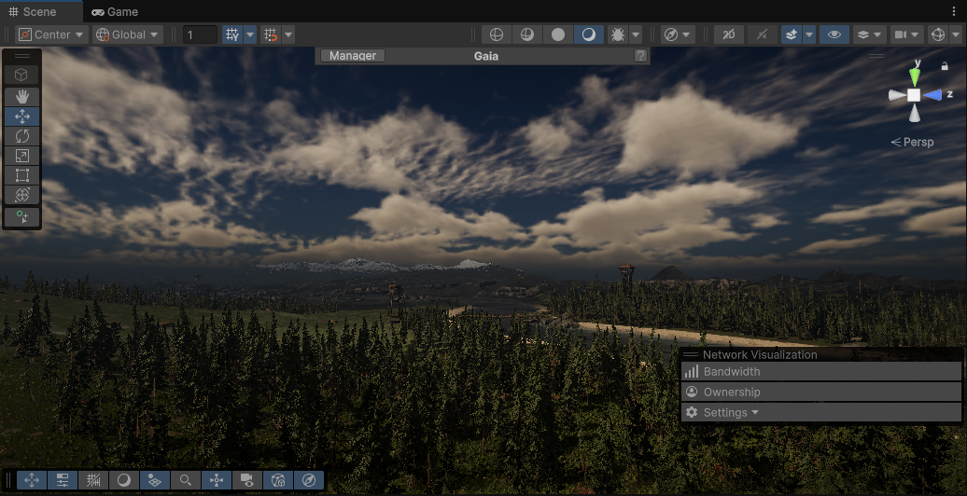Select the Scene tab
The height and width of the screenshot is (496, 967).
tap(33, 12)
